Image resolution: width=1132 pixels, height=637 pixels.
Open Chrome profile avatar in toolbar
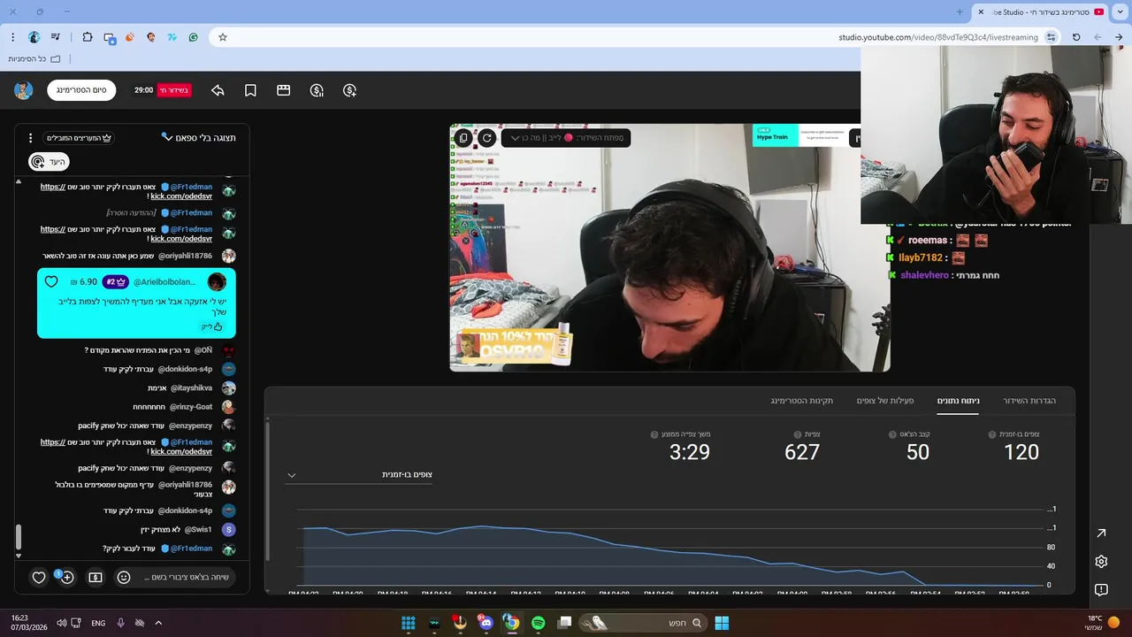(34, 37)
